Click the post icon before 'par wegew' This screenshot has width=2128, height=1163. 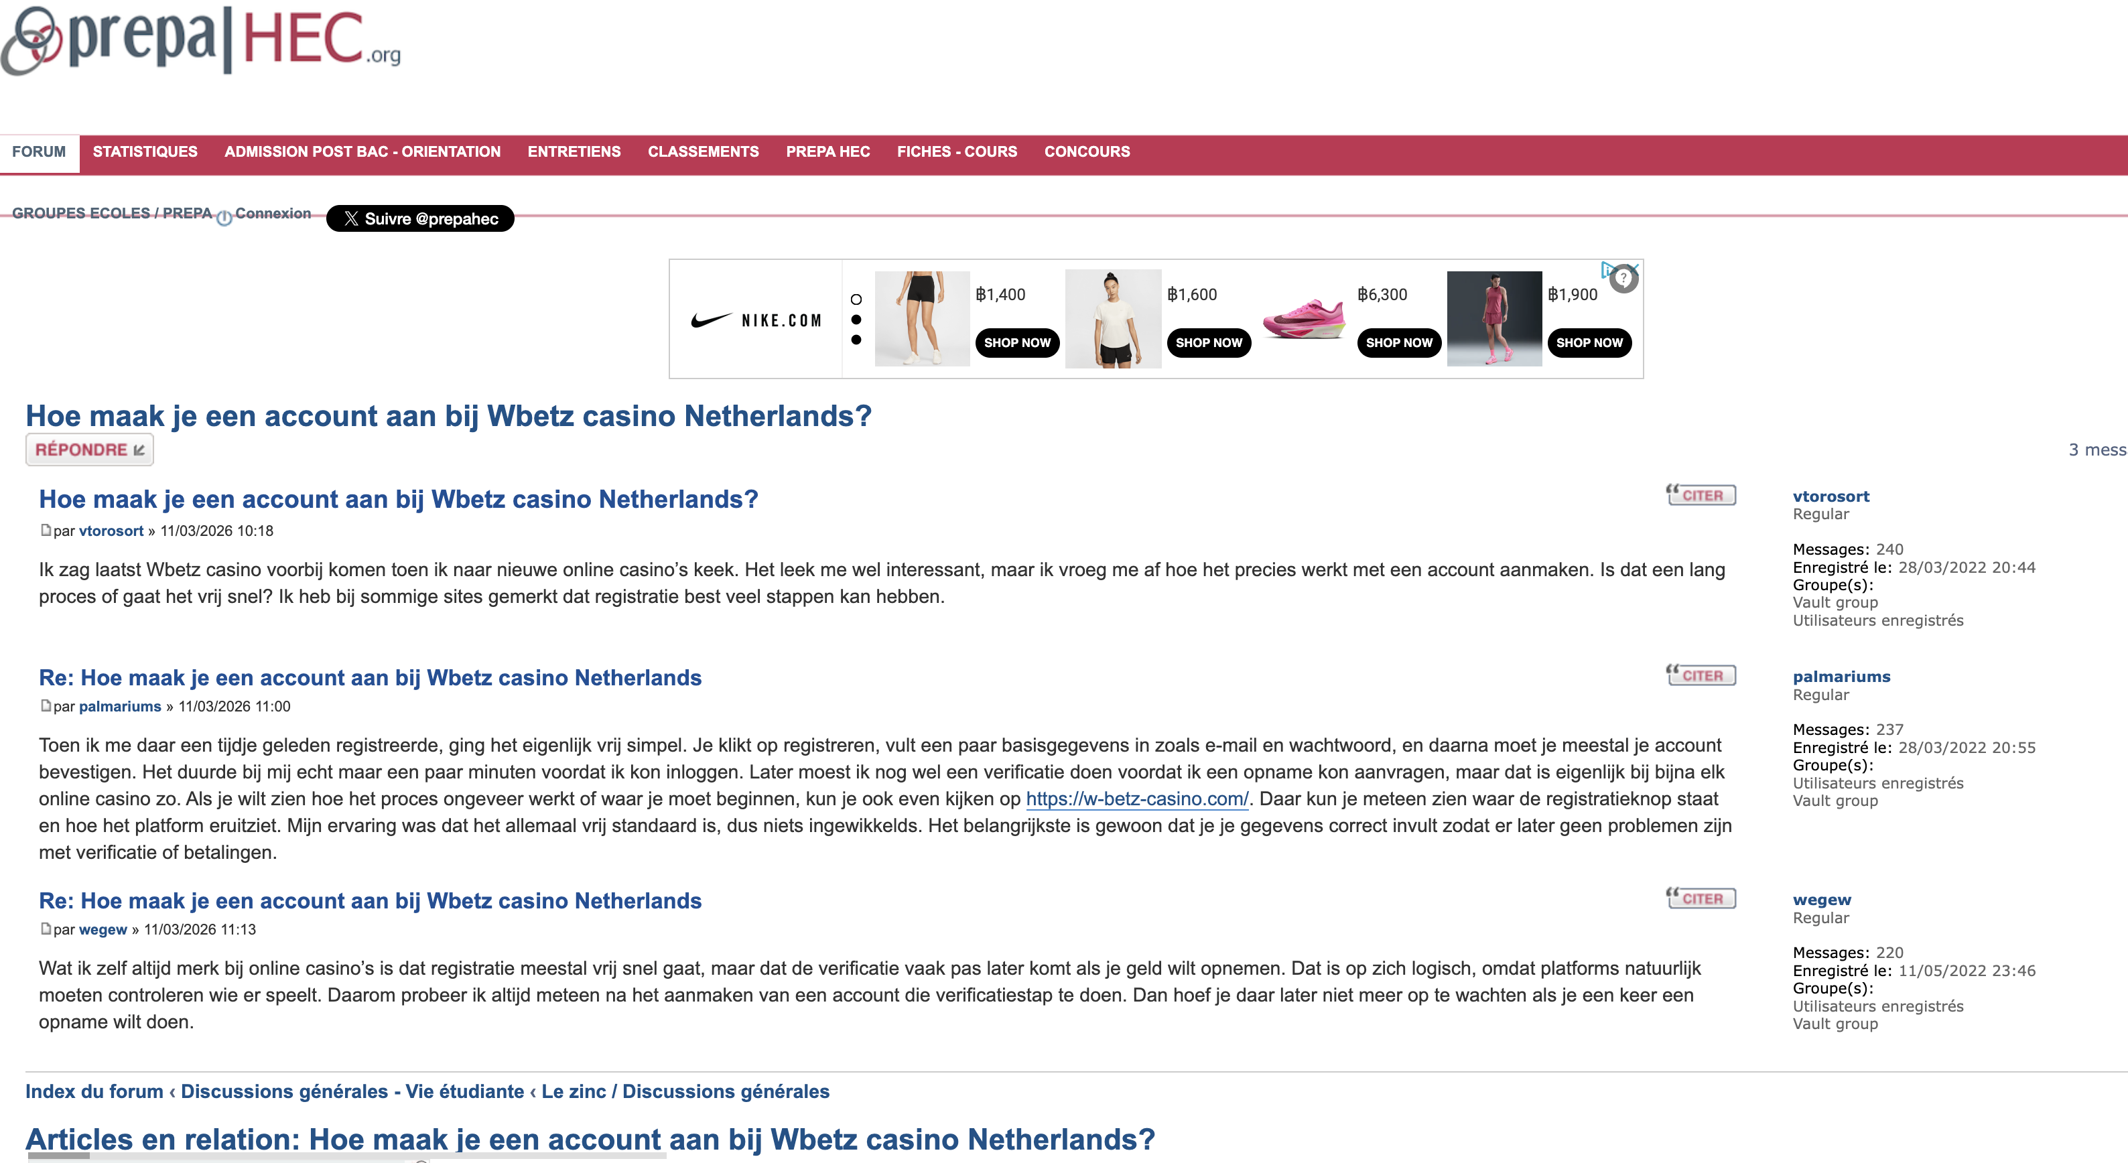tap(46, 929)
